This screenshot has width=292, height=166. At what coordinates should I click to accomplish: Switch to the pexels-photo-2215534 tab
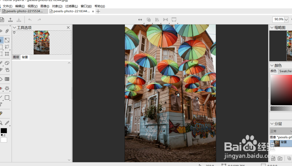click(25, 11)
